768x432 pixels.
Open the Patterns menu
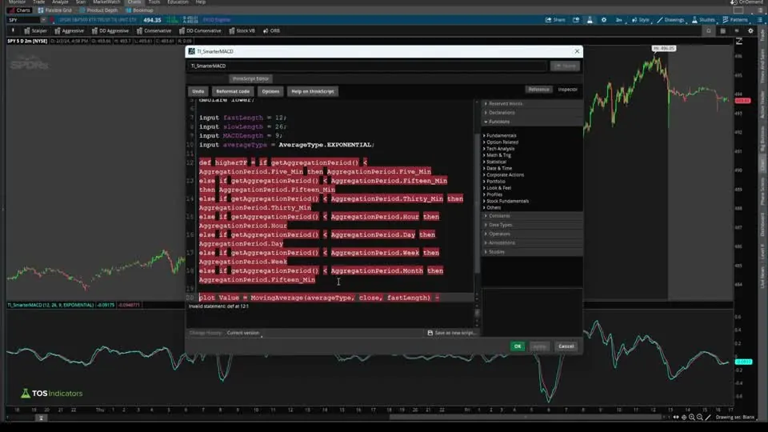[735, 19]
